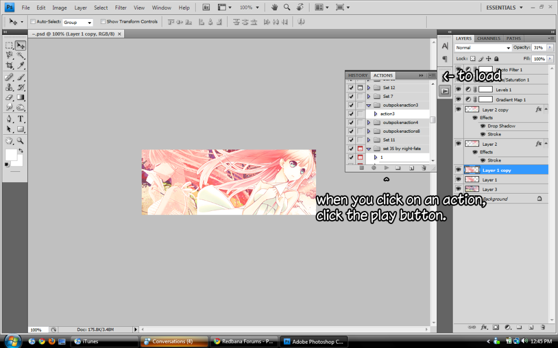Select the Brush tool
This screenshot has height=348, width=558.
pos(20,77)
